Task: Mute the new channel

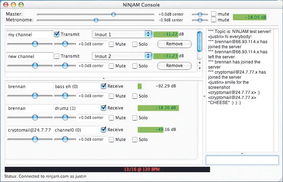Action: 112,66
